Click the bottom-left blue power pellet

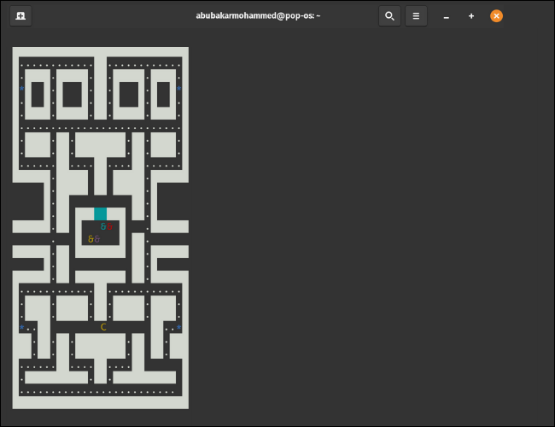22,327
